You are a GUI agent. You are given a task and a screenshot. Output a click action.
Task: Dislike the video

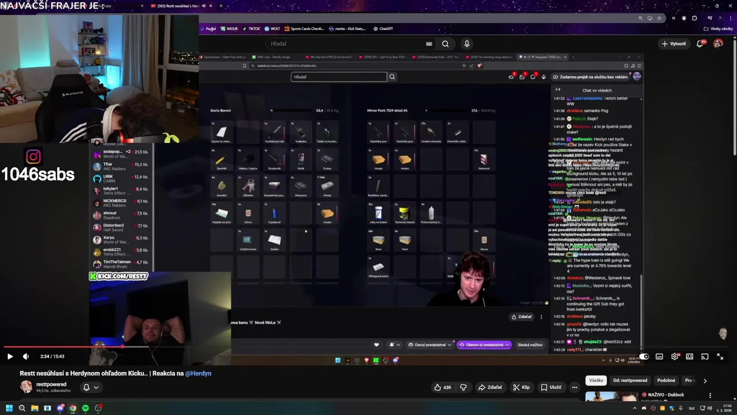tap(463, 387)
